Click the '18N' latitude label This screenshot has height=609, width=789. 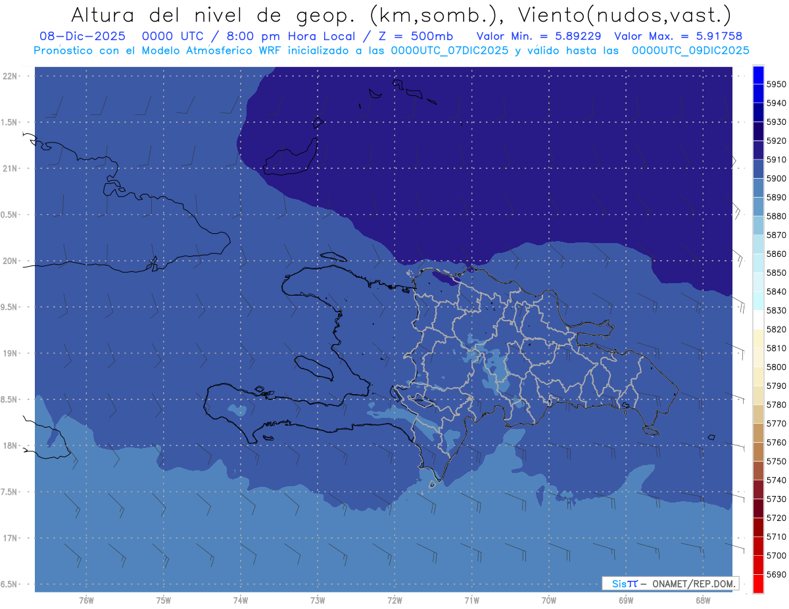click(10, 445)
